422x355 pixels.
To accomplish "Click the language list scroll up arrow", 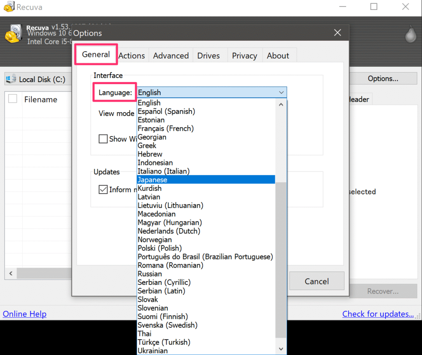I will click(x=281, y=104).
